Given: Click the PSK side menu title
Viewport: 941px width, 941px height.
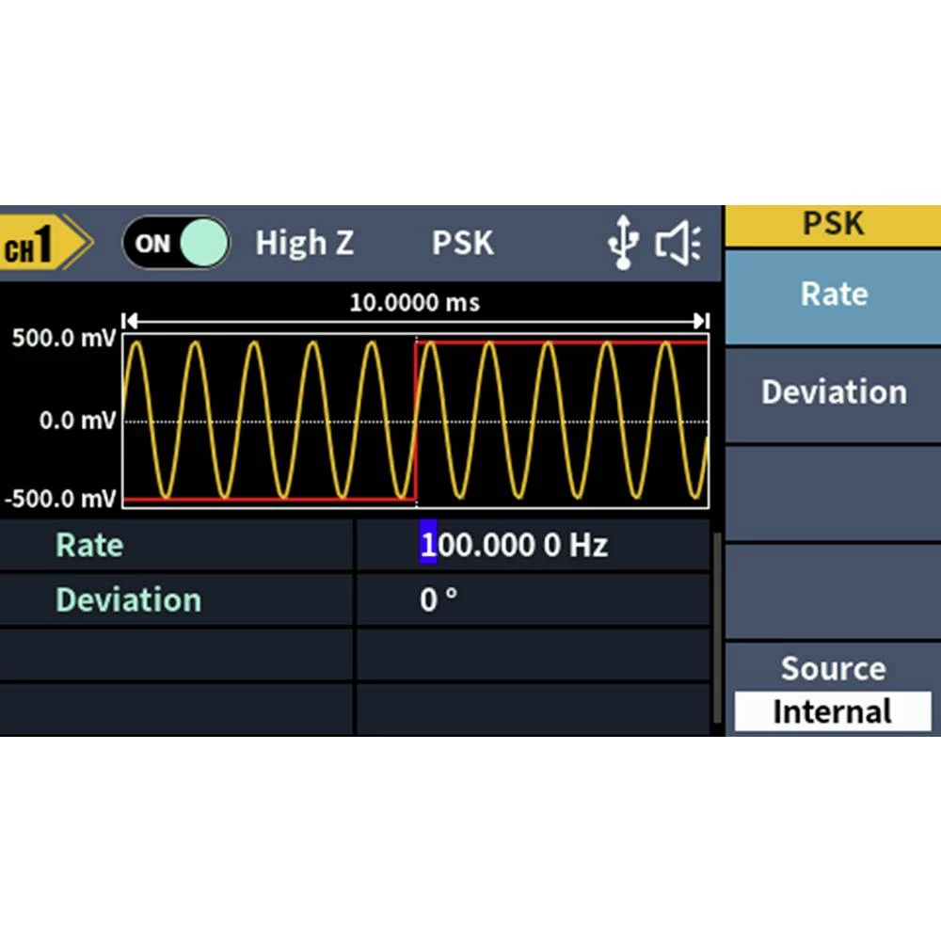Looking at the screenshot, I should tap(834, 224).
